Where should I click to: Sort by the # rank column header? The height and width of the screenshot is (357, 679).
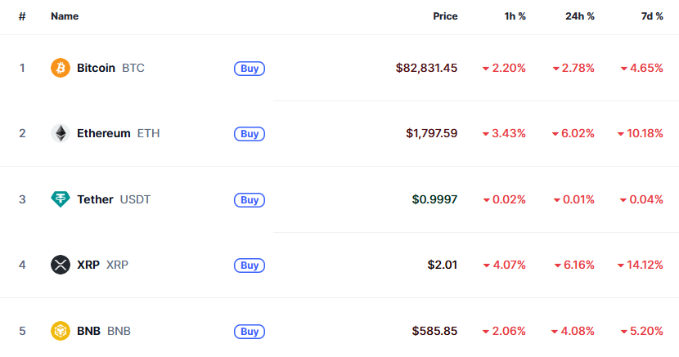[22, 16]
